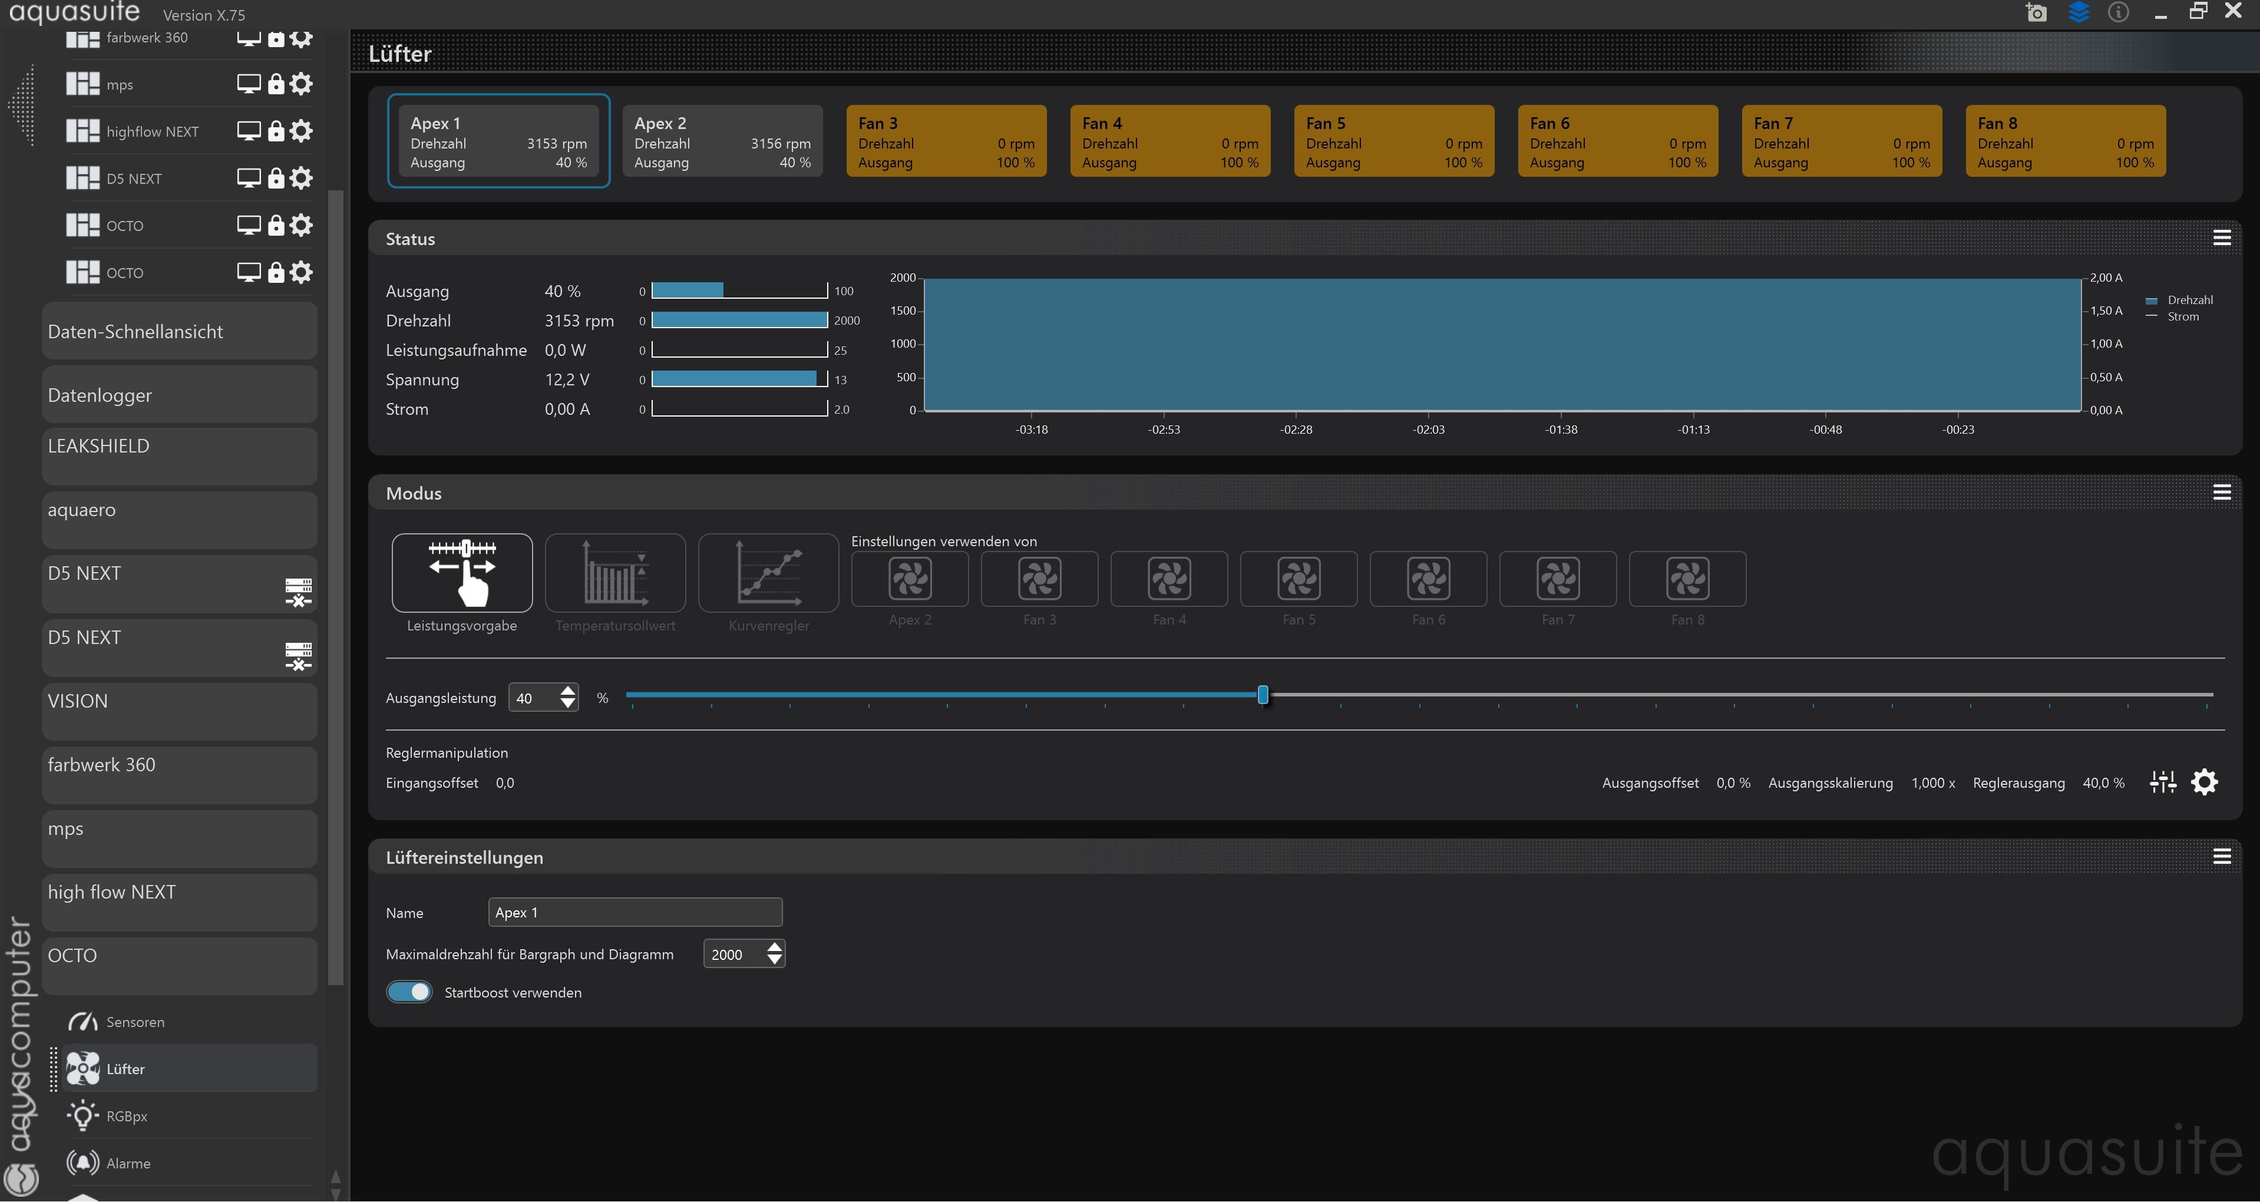Use settings from Fan 4 icon
Image resolution: width=2260 pixels, height=1202 pixels.
[x=1169, y=579]
